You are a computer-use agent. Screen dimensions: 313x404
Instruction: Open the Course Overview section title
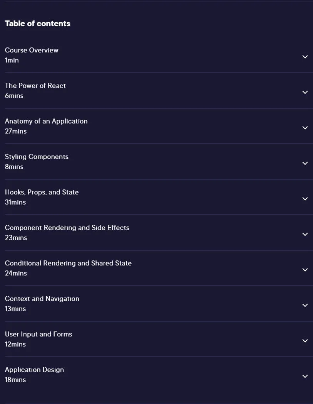point(32,50)
